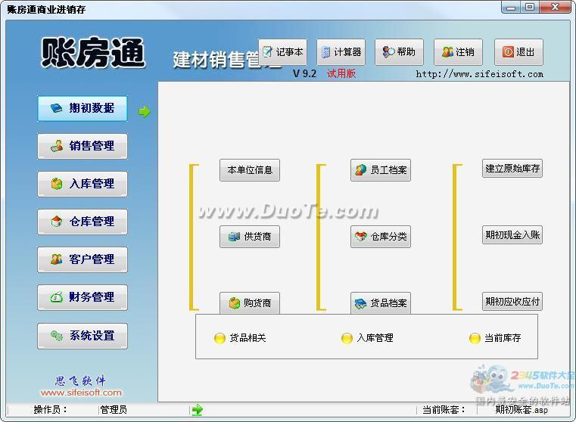The height and width of the screenshot is (422, 576).
Task: Click 建立原始库存 button
Action: (x=512, y=169)
